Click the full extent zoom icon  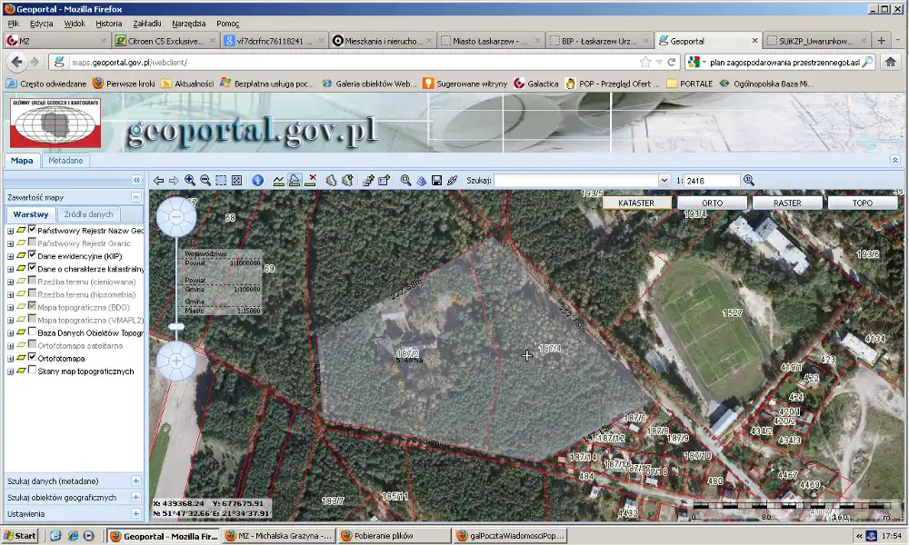[236, 180]
